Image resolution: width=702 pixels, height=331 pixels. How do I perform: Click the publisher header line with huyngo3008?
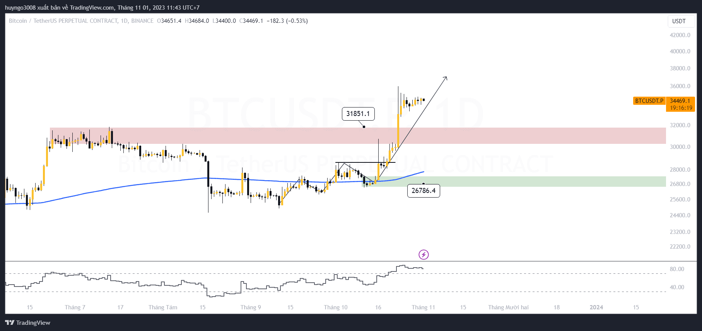[x=102, y=7]
